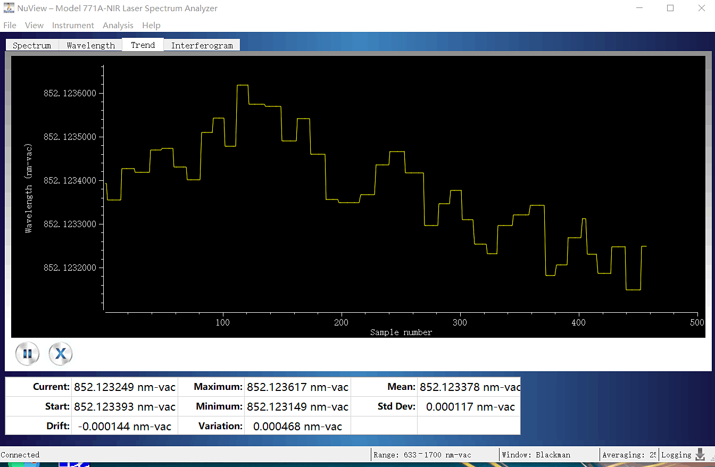Open the Help menu
Screen dimensions: 715x467
pyautogui.click(x=151, y=26)
